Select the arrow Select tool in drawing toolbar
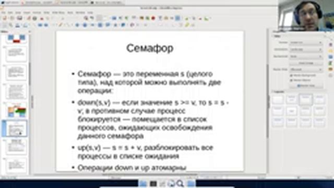This screenshot has width=334, height=188. (4, 26)
